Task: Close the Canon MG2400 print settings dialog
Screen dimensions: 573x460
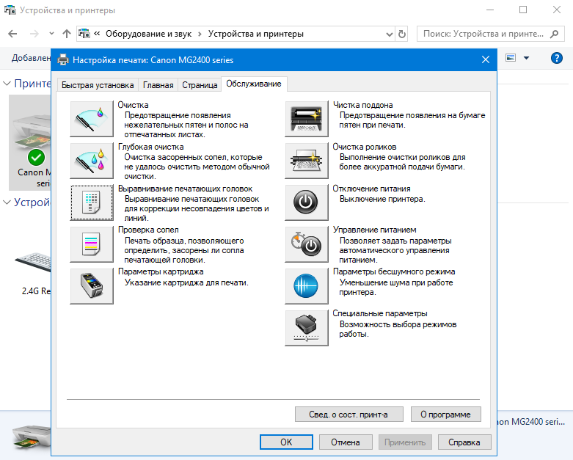Action: pos(485,59)
